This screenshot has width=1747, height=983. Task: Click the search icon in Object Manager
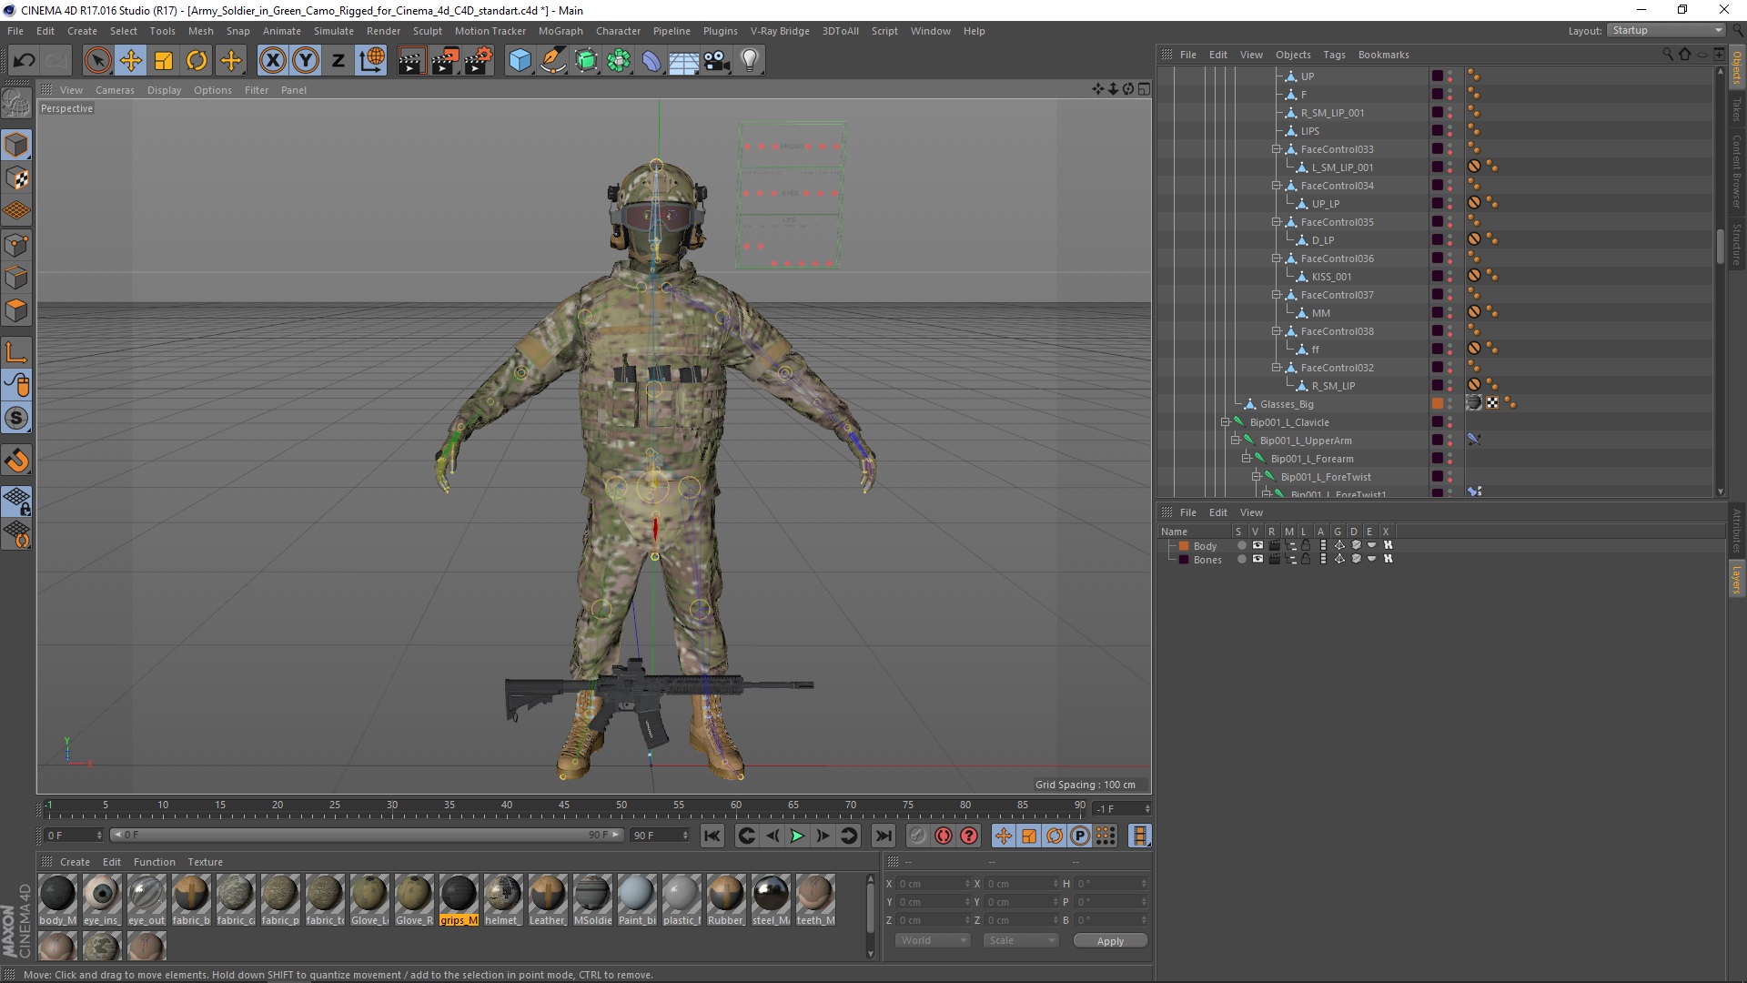[x=1668, y=55]
